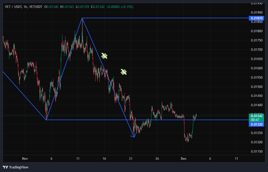Click the 1h interval label
268x172 pixels.
25,7
